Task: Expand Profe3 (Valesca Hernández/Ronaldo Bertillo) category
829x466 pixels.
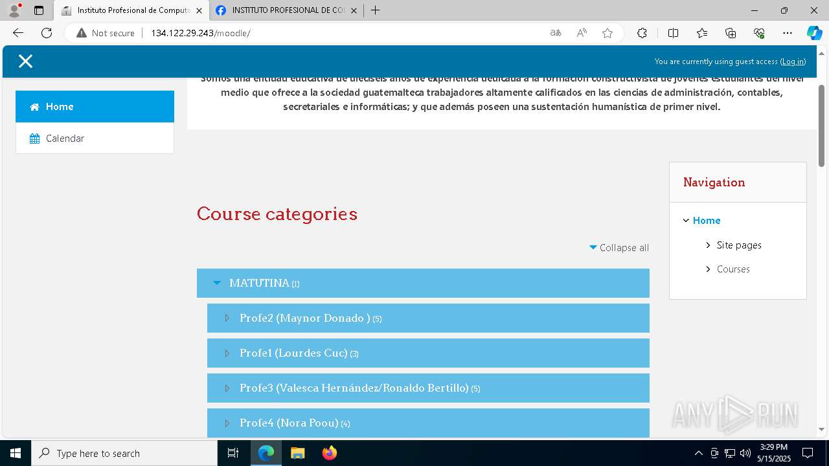Action: tap(227, 388)
